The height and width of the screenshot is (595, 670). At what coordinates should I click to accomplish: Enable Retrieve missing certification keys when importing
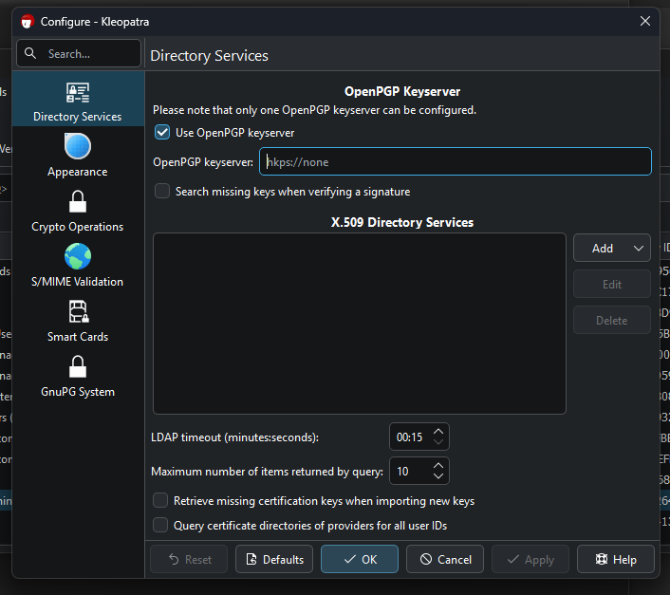click(160, 500)
